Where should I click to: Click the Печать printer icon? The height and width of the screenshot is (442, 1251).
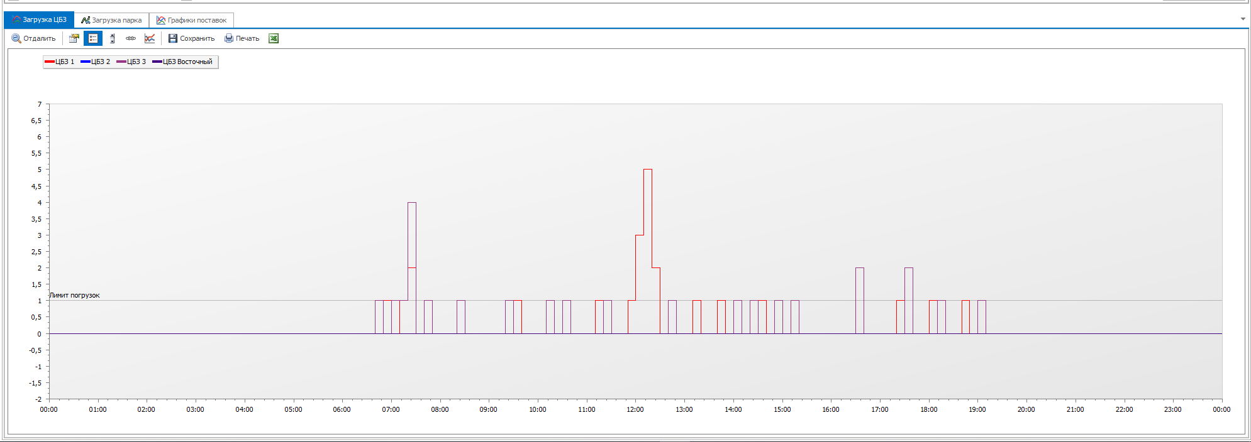click(229, 39)
